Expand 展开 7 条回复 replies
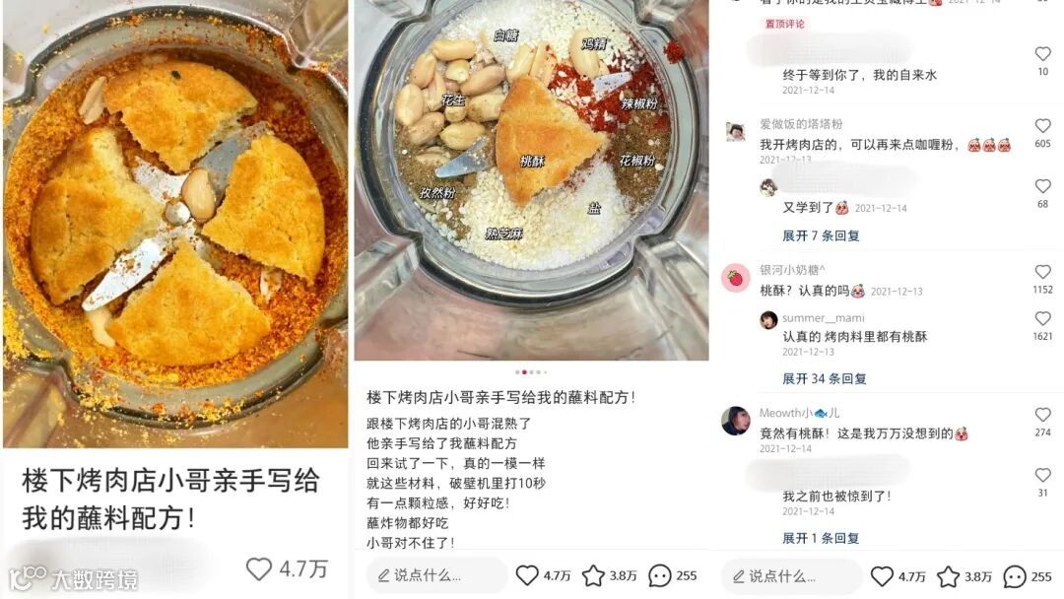The width and height of the screenshot is (1064, 599). (x=821, y=235)
